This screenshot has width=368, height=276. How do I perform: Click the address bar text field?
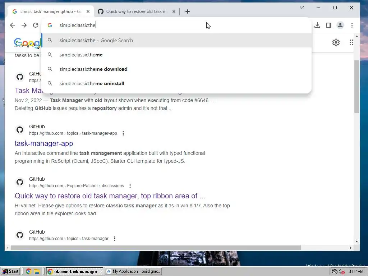pyautogui.click(x=176, y=25)
